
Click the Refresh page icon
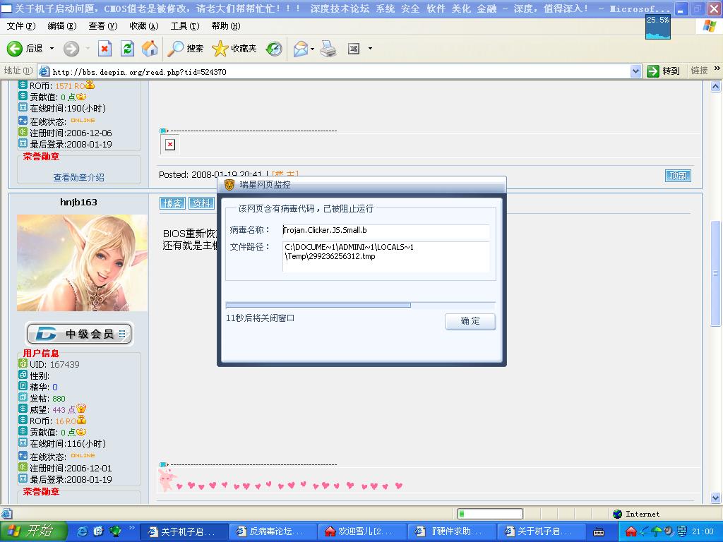click(127, 49)
